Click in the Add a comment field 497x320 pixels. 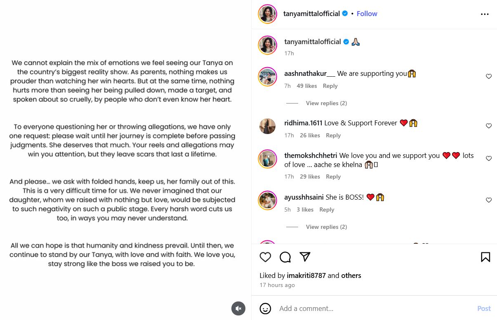click(x=371, y=308)
